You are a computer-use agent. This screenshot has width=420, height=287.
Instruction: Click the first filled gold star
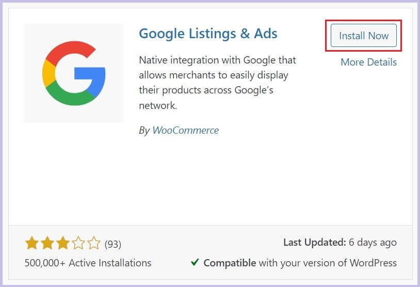point(32,243)
